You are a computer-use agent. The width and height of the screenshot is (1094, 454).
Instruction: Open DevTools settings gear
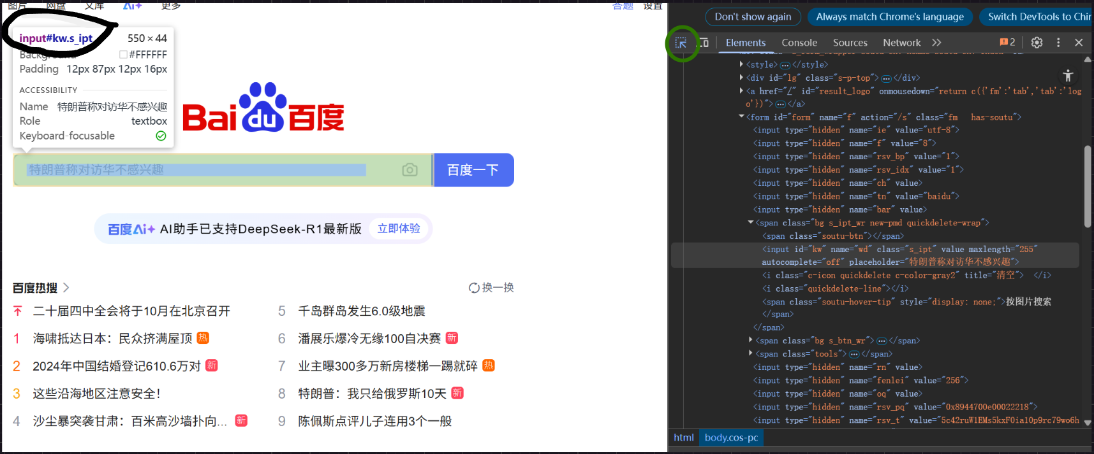(1037, 43)
